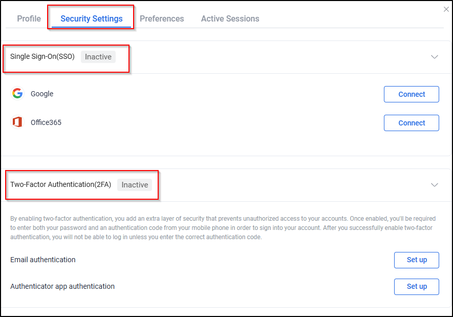This screenshot has width=453, height=317.
Task: Switch to the Preferences tab
Action: (162, 18)
